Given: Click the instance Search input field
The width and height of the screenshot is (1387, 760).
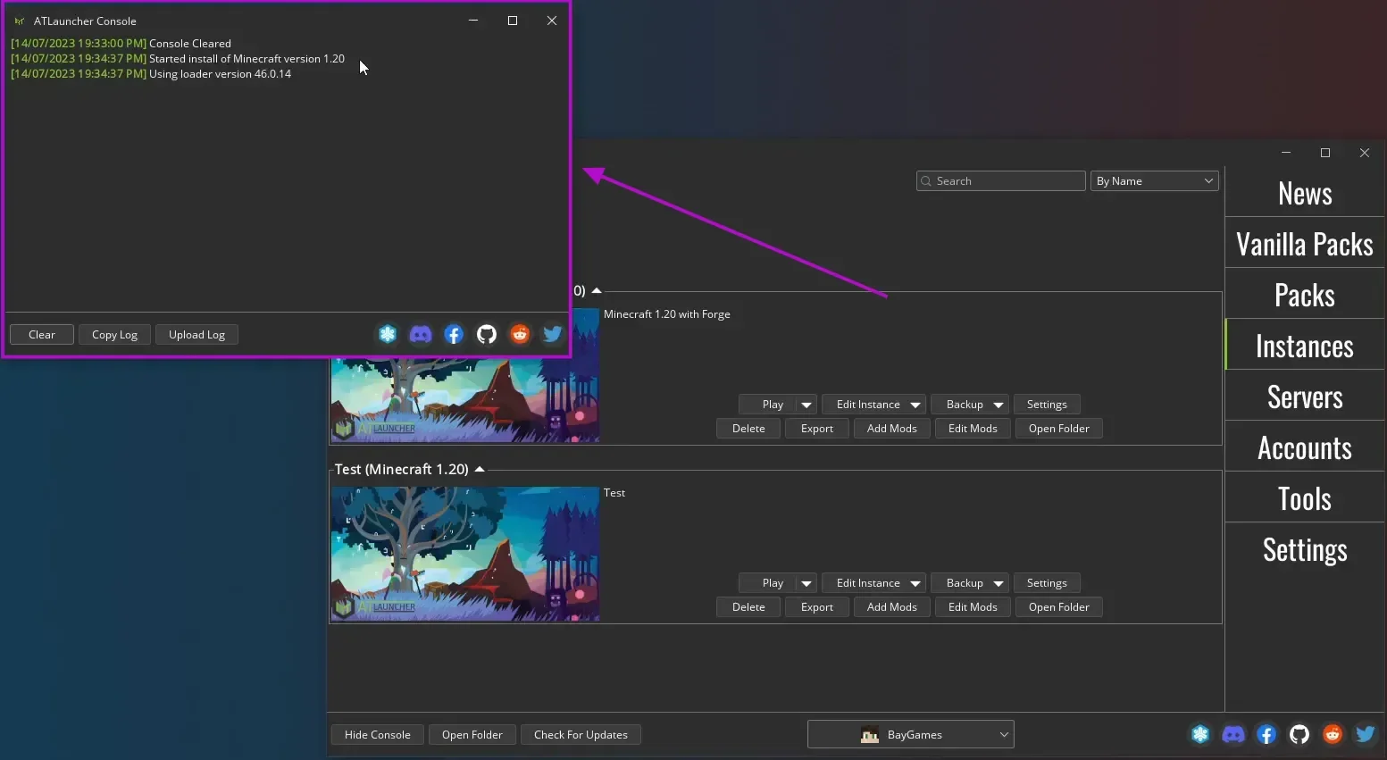Looking at the screenshot, I should (x=1000, y=181).
